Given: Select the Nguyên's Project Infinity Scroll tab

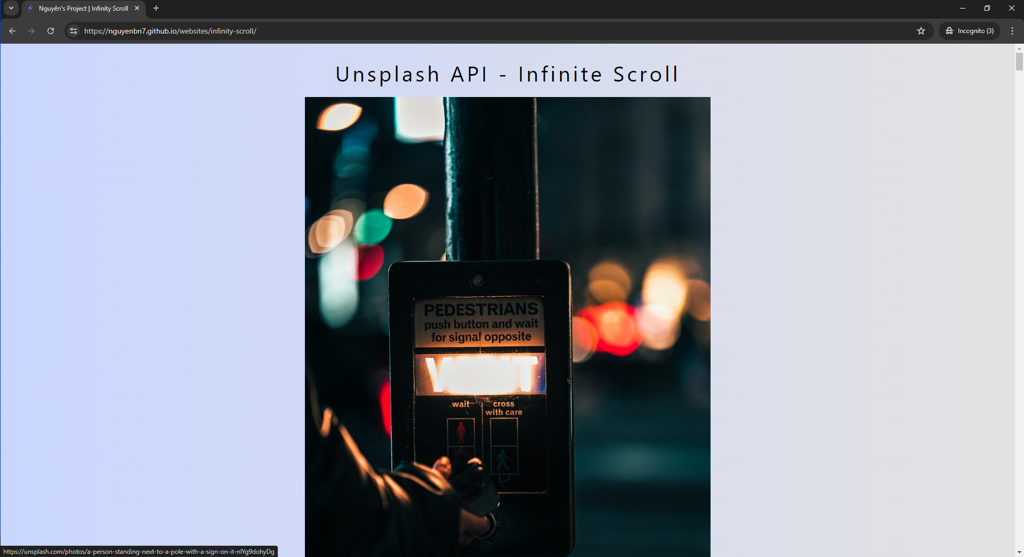Looking at the screenshot, I should click(84, 9).
